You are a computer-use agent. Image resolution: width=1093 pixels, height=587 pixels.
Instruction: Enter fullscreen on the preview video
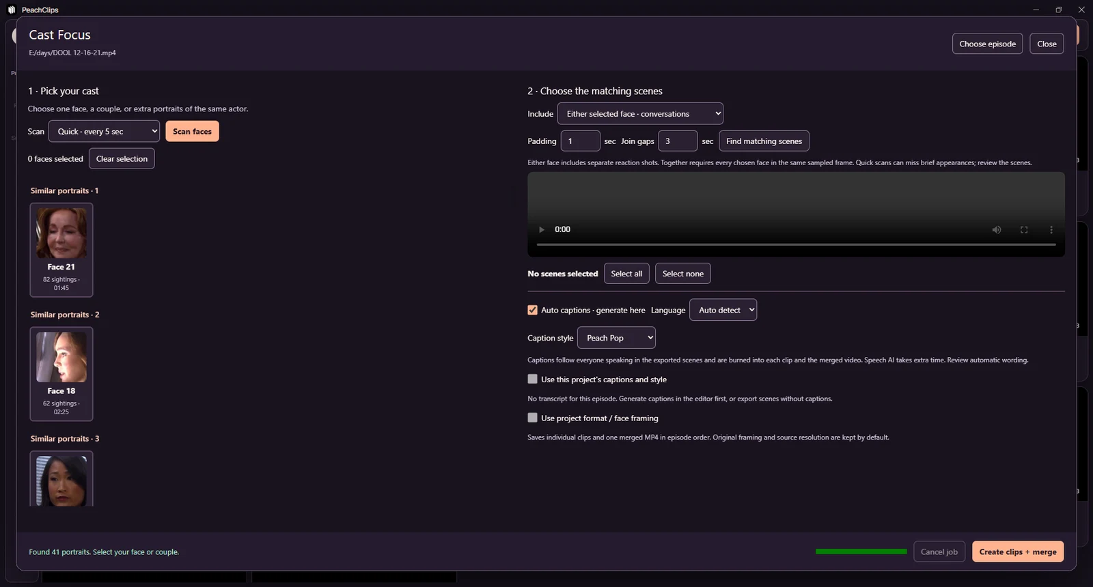click(x=1024, y=230)
